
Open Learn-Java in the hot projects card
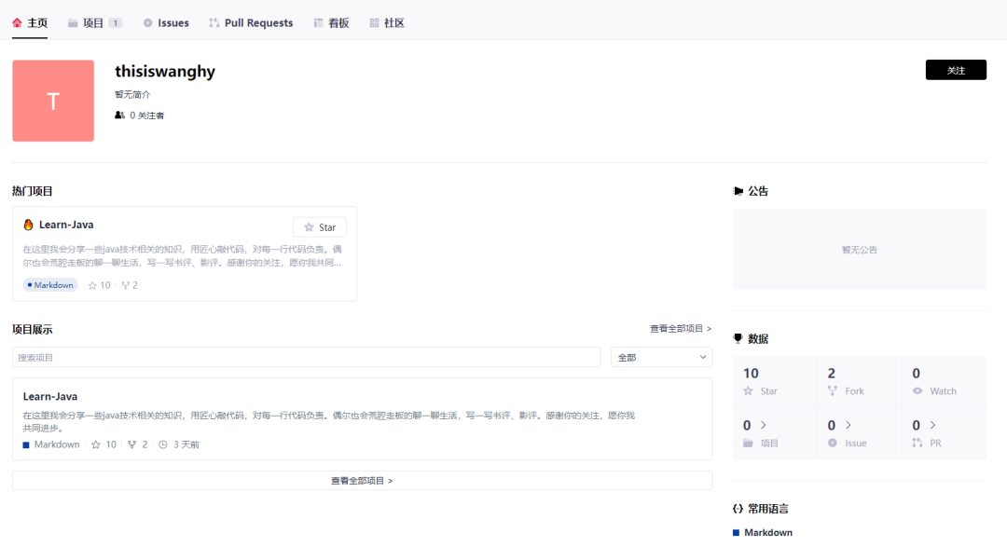pyautogui.click(x=66, y=225)
